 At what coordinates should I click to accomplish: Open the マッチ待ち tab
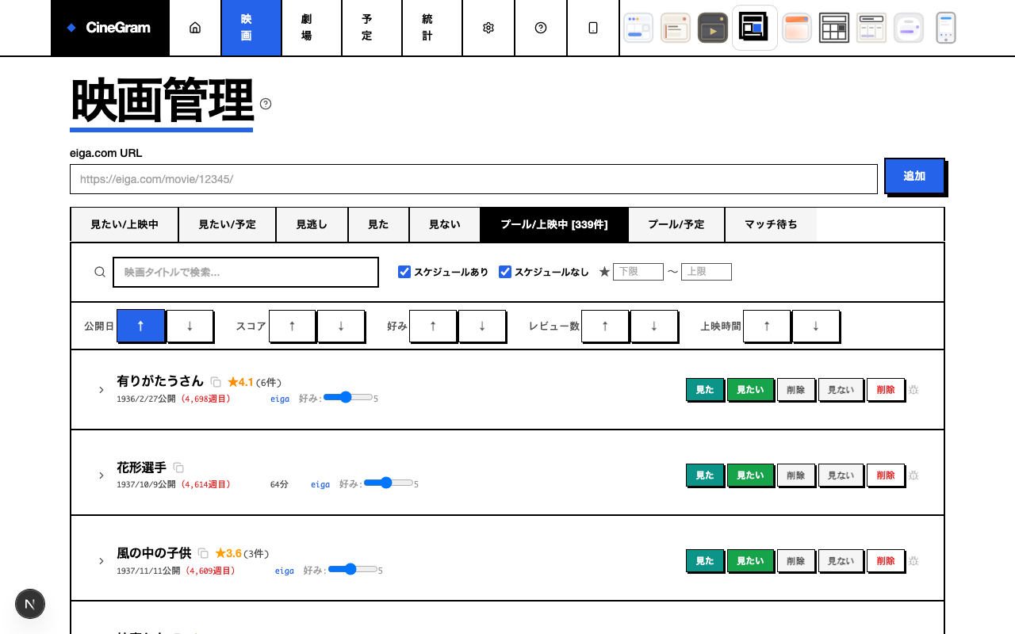tap(770, 224)
